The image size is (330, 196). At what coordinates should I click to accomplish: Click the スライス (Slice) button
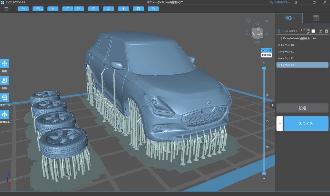[306, 124]
